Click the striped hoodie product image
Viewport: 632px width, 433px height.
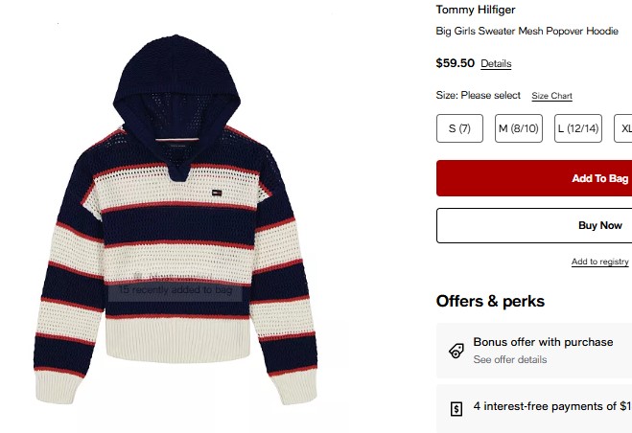(x=176, y=220)
